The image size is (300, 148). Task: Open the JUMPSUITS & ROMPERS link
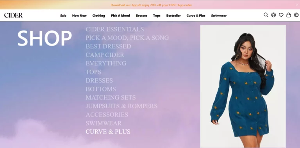121,106
